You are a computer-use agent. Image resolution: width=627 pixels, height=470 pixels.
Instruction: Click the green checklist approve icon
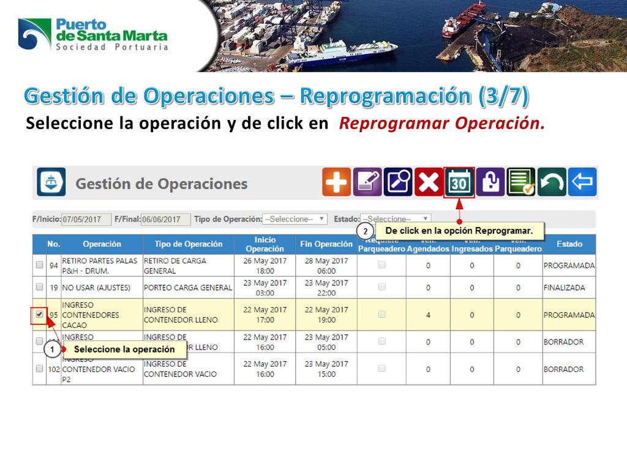(x=520, y=182)
